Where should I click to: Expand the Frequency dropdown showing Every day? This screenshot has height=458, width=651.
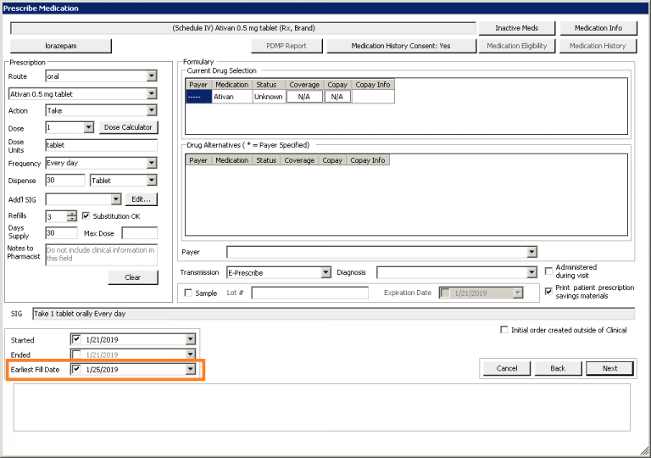[x=152, y=163]
